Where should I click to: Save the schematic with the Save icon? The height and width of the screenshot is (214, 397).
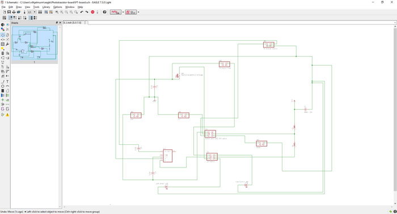pos(9,12)
